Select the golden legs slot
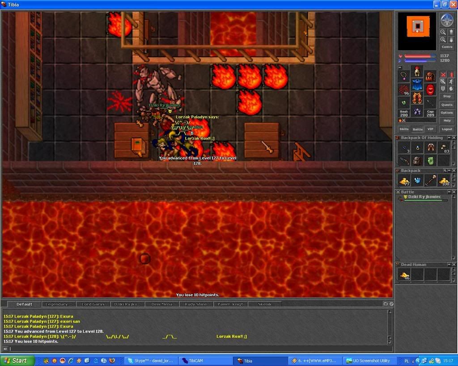 (x=417, y=98)
